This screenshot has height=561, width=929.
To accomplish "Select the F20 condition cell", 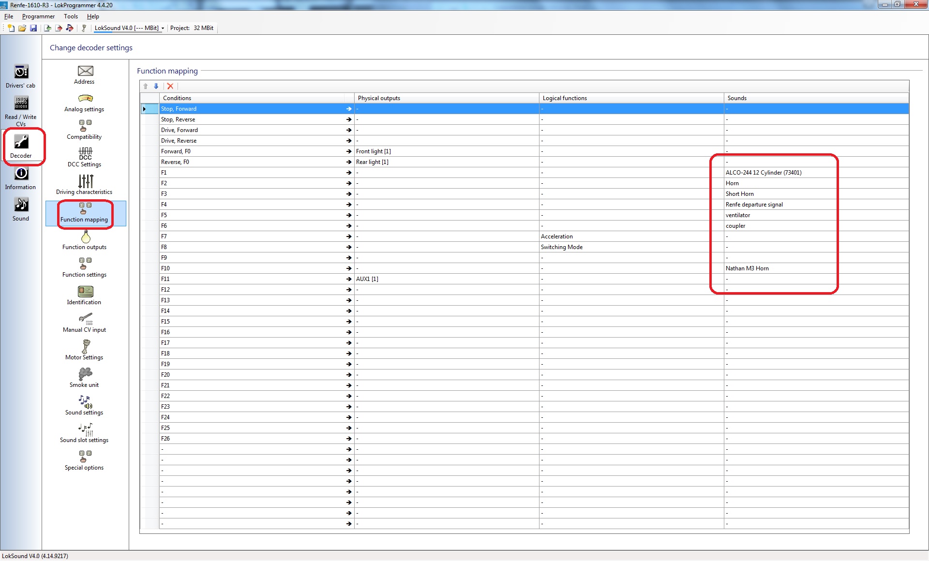I will (257, 375).
